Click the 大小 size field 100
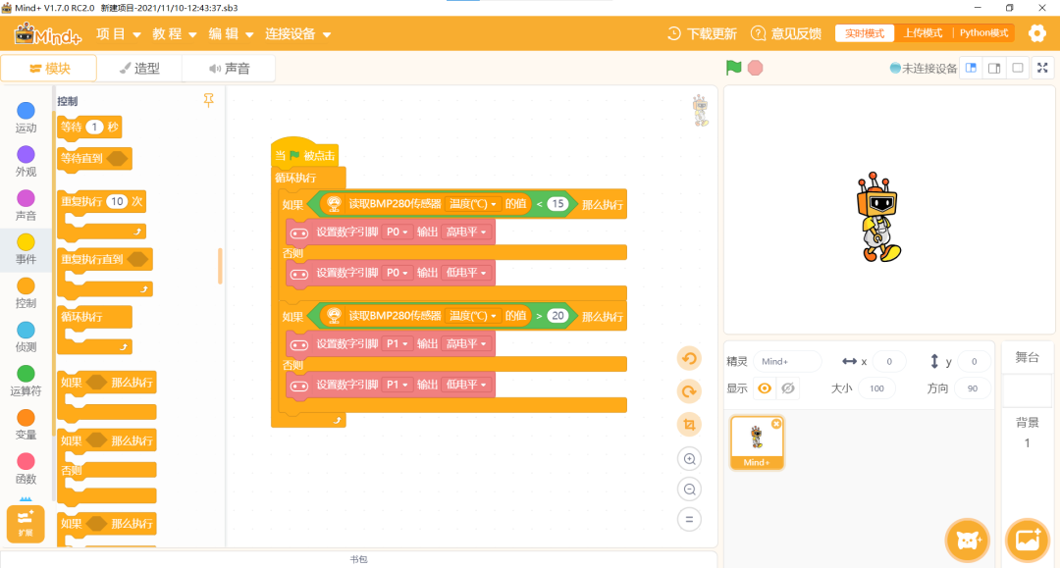Viewport: 1060px width, 568px height. click(876, 388)
